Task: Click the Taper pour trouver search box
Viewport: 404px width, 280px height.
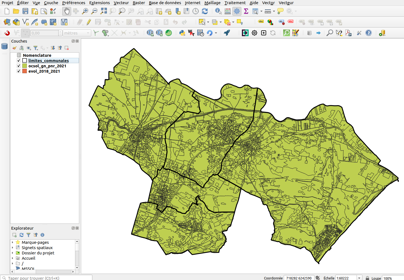Action: click(x=46, y=278)
